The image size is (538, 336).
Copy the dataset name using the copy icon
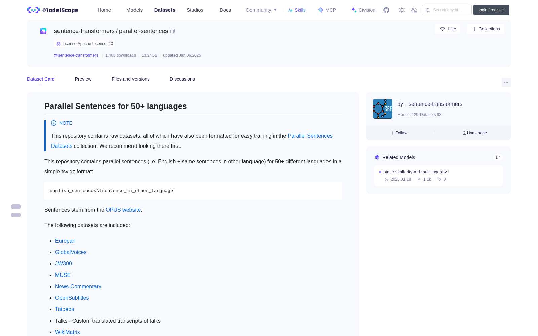[172, 31]
